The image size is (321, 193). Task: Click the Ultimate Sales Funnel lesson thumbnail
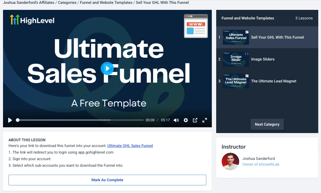click(x=236, y=37)
